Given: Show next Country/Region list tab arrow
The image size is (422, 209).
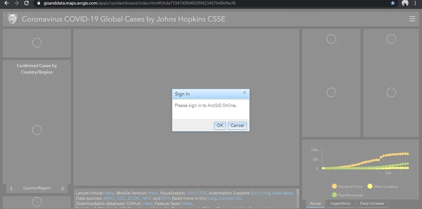Looking at the screenshot, I should coord(63,188).
